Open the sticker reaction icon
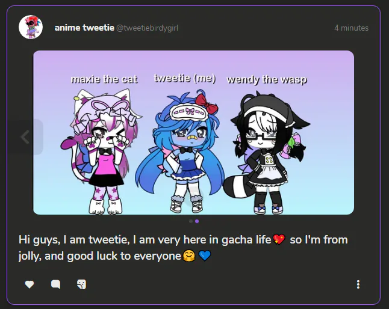This screenshot has height=309, width=389. (82, 284)
